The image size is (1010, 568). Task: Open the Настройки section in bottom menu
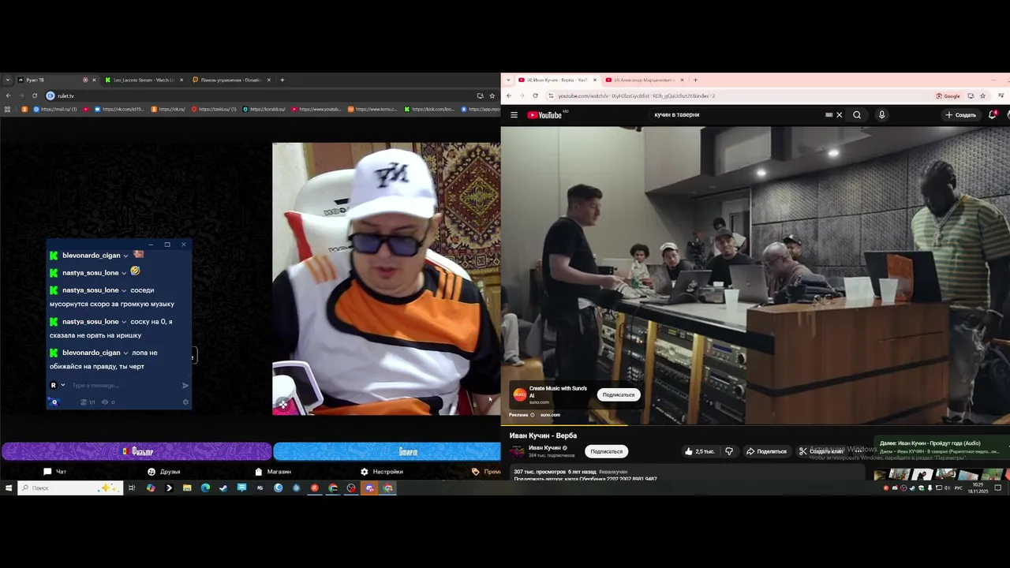tap(382, 472)
